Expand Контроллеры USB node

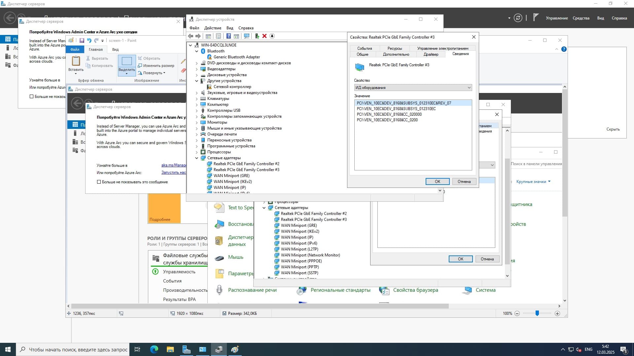tap(197, 110)
